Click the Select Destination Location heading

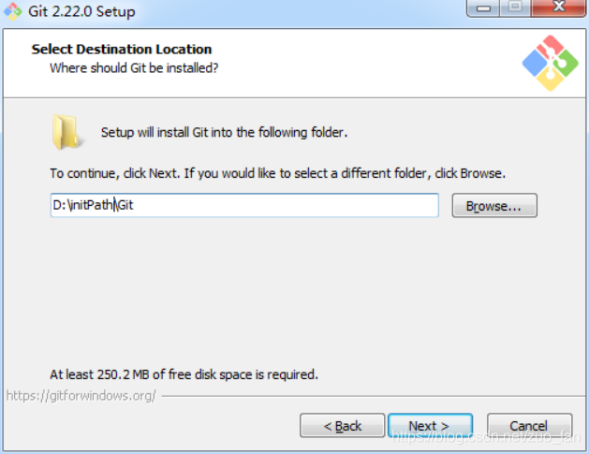pyautogui.click(x=122, y=50)
